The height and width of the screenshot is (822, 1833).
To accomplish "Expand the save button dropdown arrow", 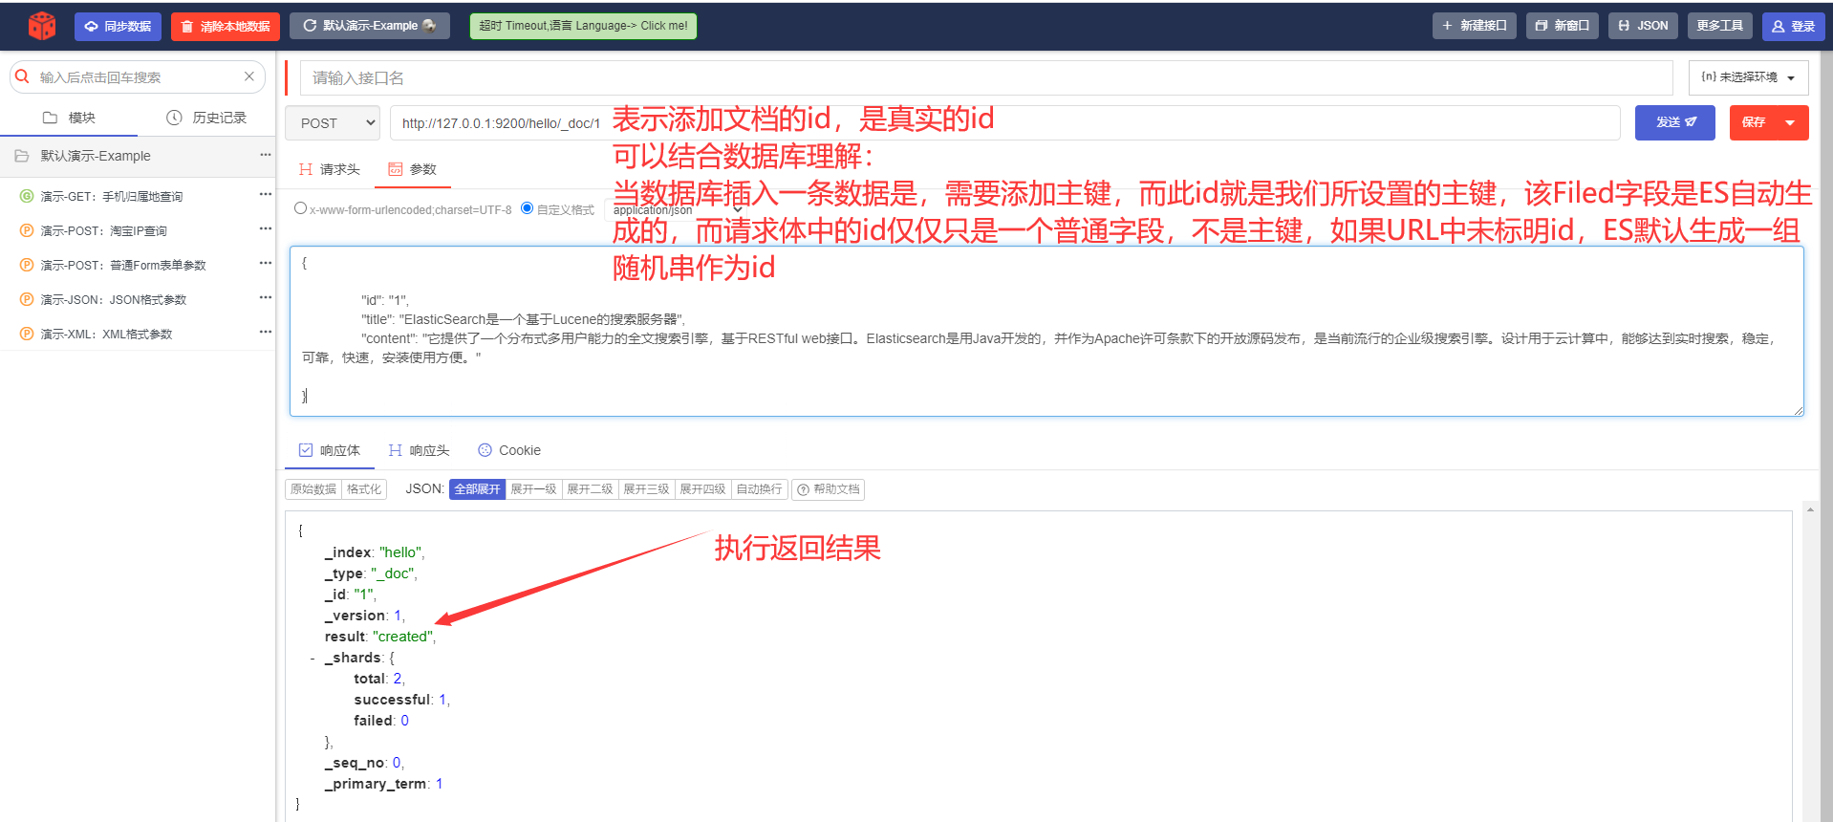I will point(1791,122).
